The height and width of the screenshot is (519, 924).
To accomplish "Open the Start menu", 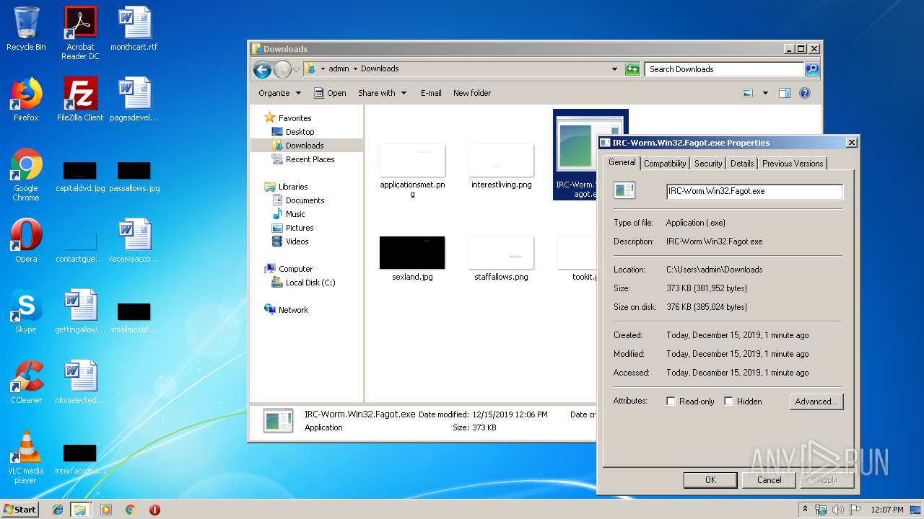I will (x=19, y=510).
